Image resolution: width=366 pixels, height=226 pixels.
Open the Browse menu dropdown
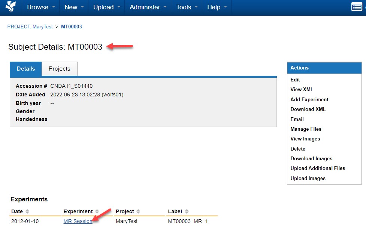coord(40,7)
